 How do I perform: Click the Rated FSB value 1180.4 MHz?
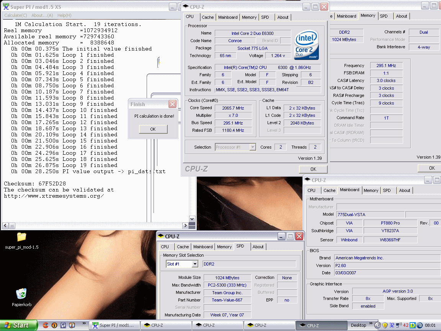coord(233,130)
